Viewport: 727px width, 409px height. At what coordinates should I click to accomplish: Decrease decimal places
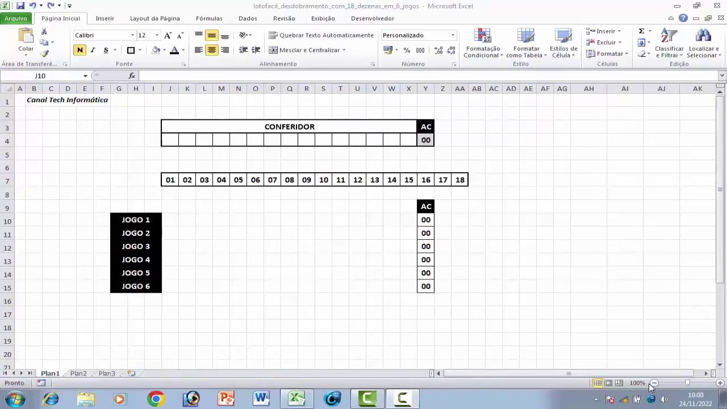click(451, 50)
